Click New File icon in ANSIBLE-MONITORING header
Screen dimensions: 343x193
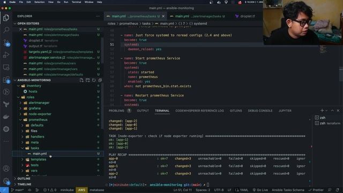tap(81, 80)
